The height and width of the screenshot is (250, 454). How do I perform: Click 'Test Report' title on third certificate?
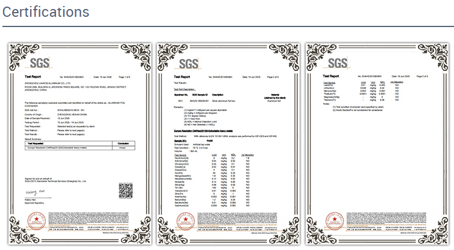coord(330,76)
